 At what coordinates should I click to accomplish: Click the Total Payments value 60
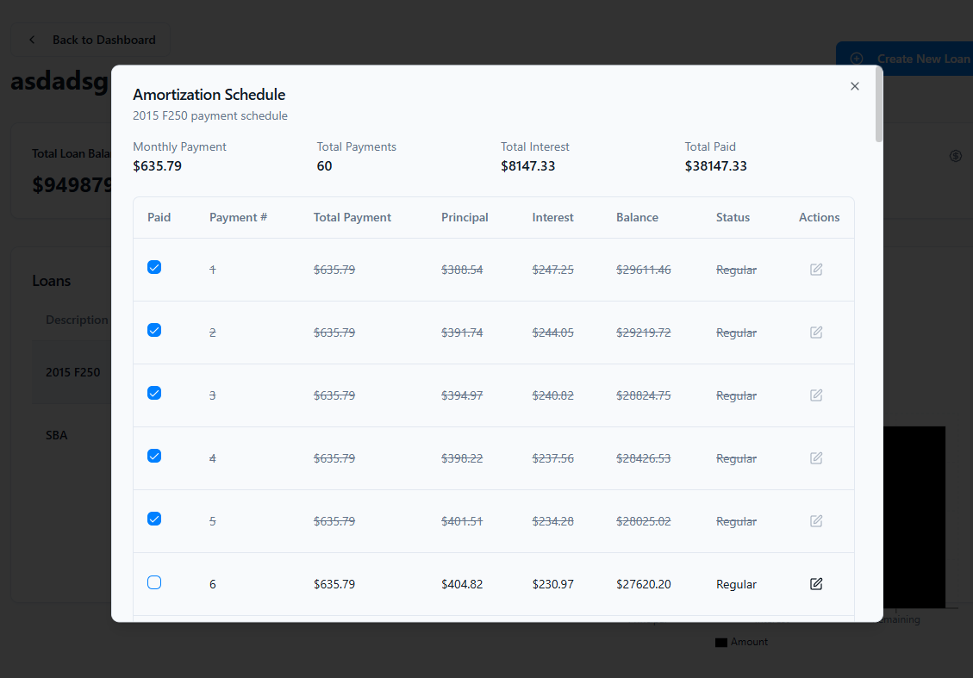325,166
